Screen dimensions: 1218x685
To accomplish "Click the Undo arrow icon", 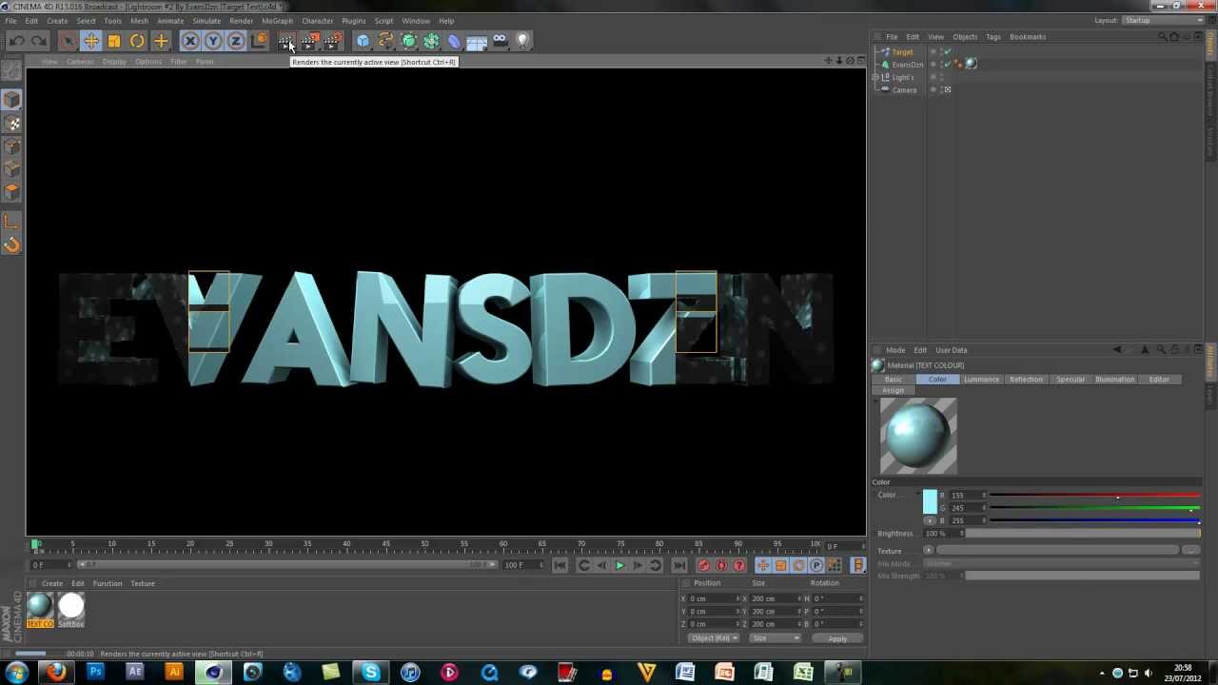I will tap(16, 41).
